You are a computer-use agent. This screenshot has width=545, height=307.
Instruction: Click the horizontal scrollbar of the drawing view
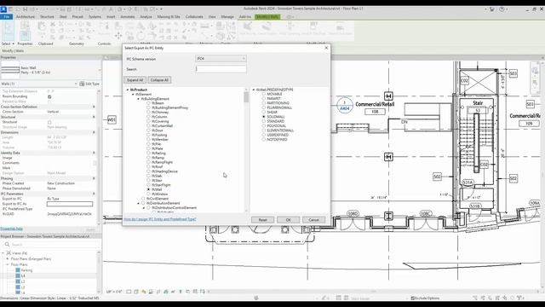point(374,292)
